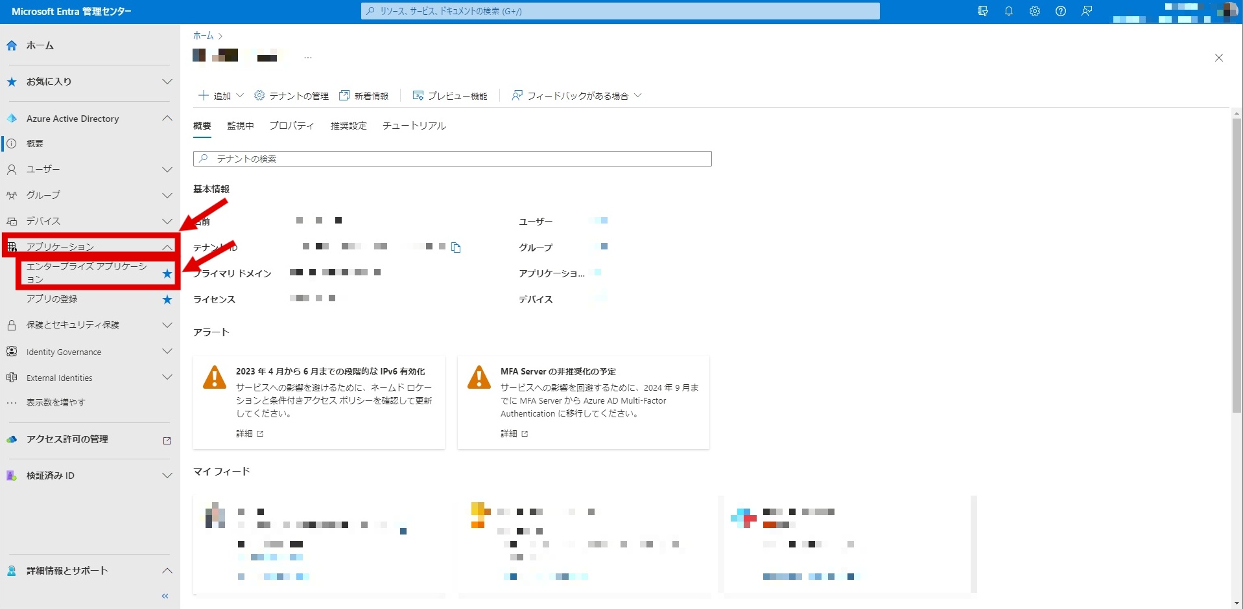Screen dimensions: 1243x609
Task: Expand the 検証済み ID chevron
Action: pyautogui.click(x=167, y=476)
